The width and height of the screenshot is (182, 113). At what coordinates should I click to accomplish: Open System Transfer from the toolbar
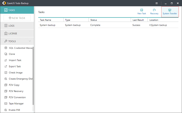pos(170,12)
